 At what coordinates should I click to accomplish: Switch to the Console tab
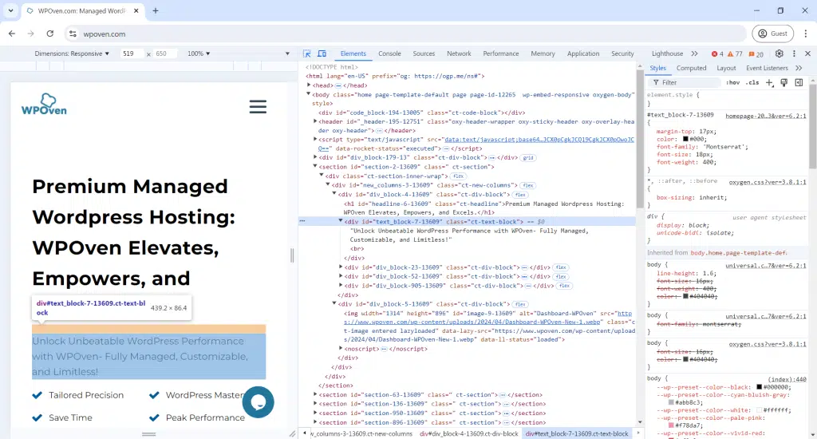click(x=389, y=53)
